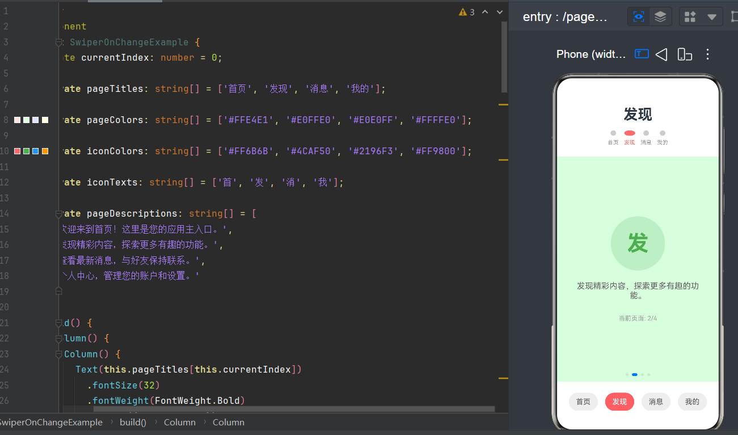Click FontWeight.Bold on line 26
The image size is (738, 435).
tap(197, 401)
